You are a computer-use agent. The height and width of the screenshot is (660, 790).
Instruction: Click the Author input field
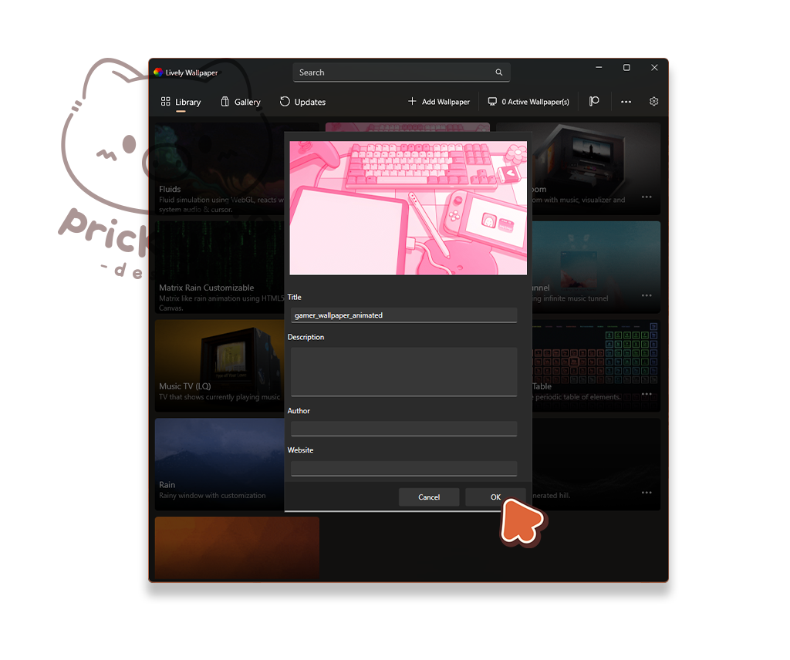403,429
